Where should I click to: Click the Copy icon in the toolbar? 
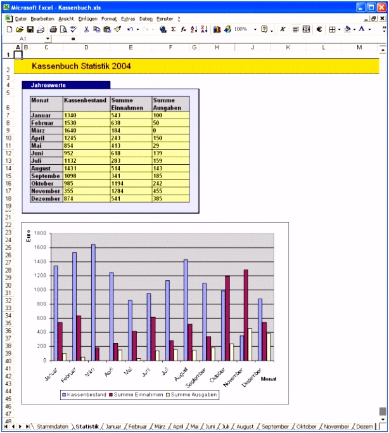[x=96, y=29]
